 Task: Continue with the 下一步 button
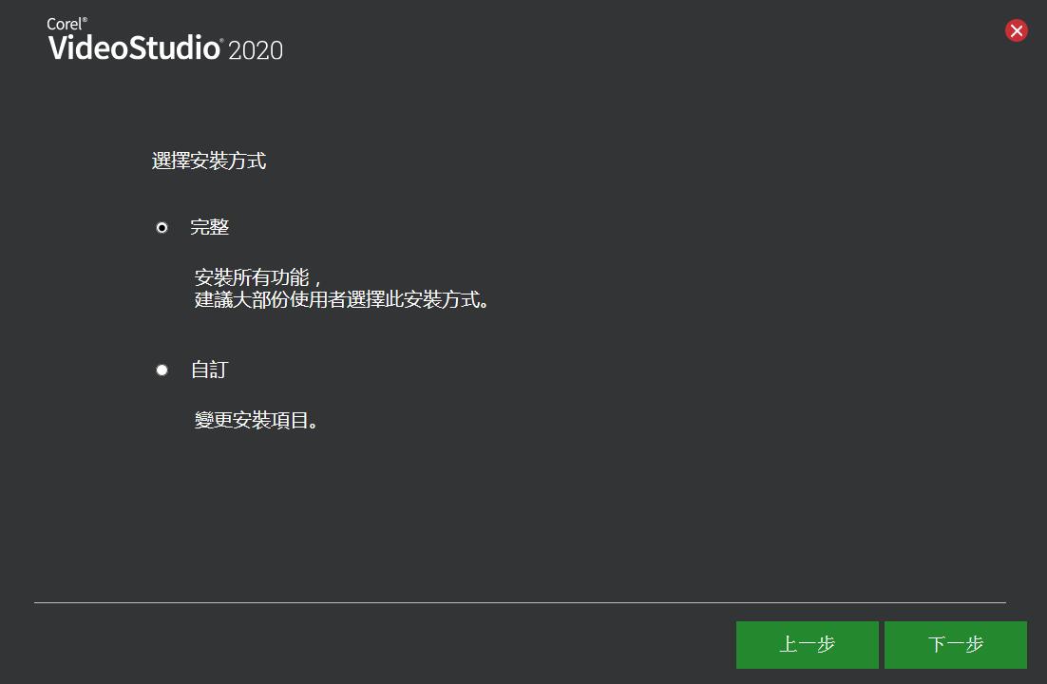(956, 645)
